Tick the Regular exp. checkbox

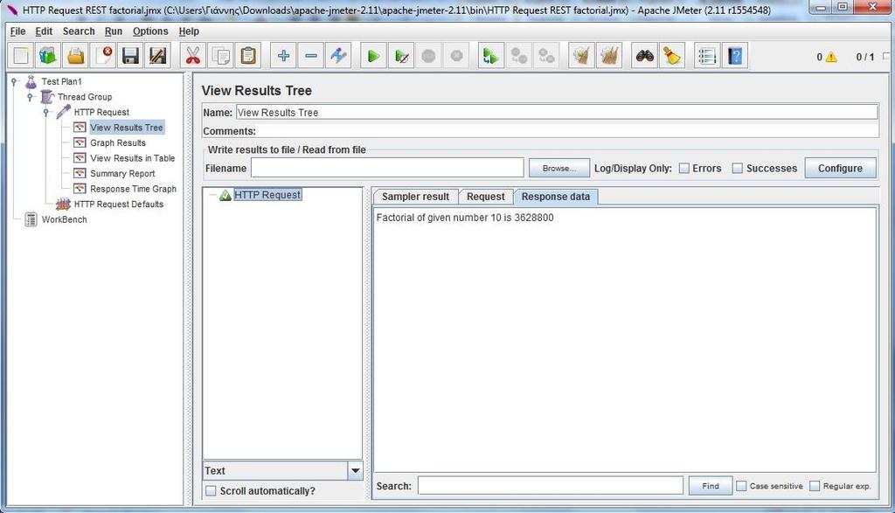(815, 486)
